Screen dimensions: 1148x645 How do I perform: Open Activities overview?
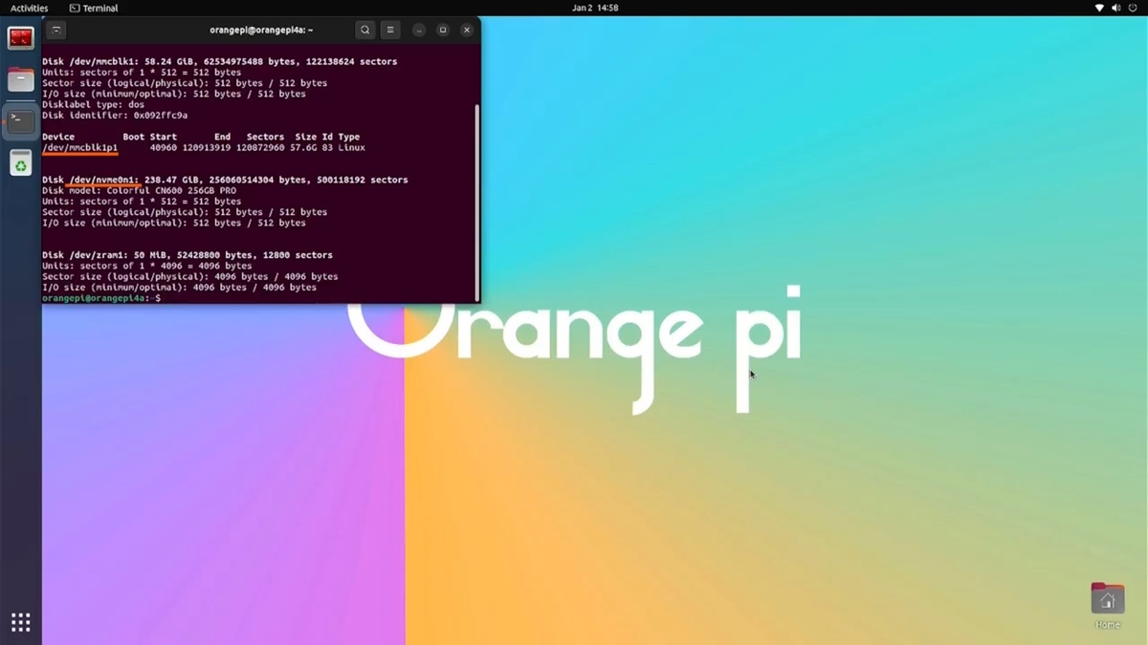(29, 8)
